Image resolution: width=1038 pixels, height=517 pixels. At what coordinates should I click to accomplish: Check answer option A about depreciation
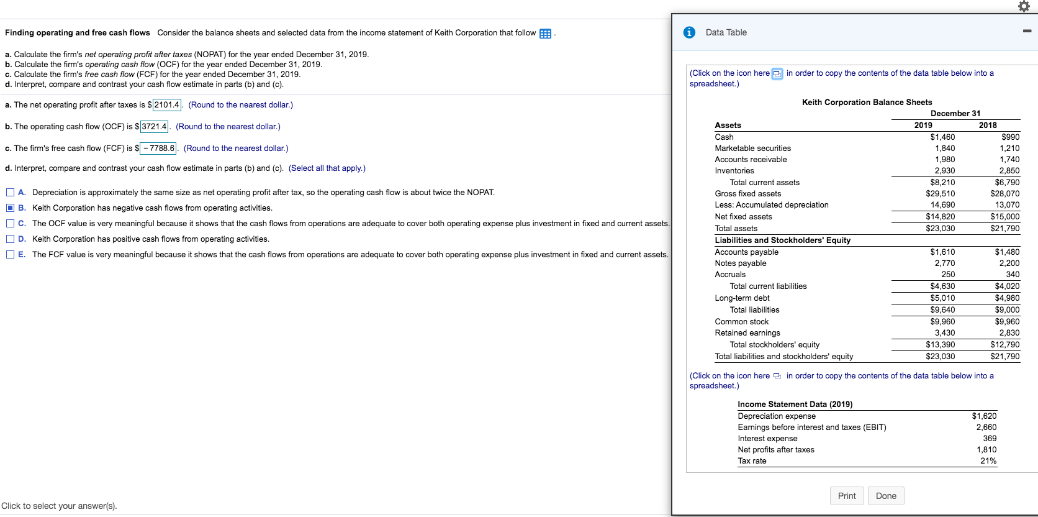point(10,193)
